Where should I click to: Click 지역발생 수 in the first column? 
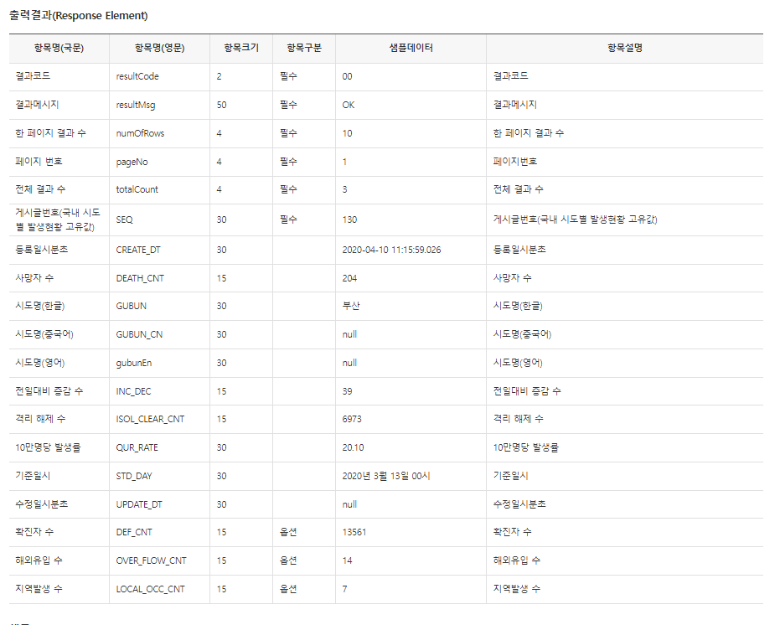(39, 589)
